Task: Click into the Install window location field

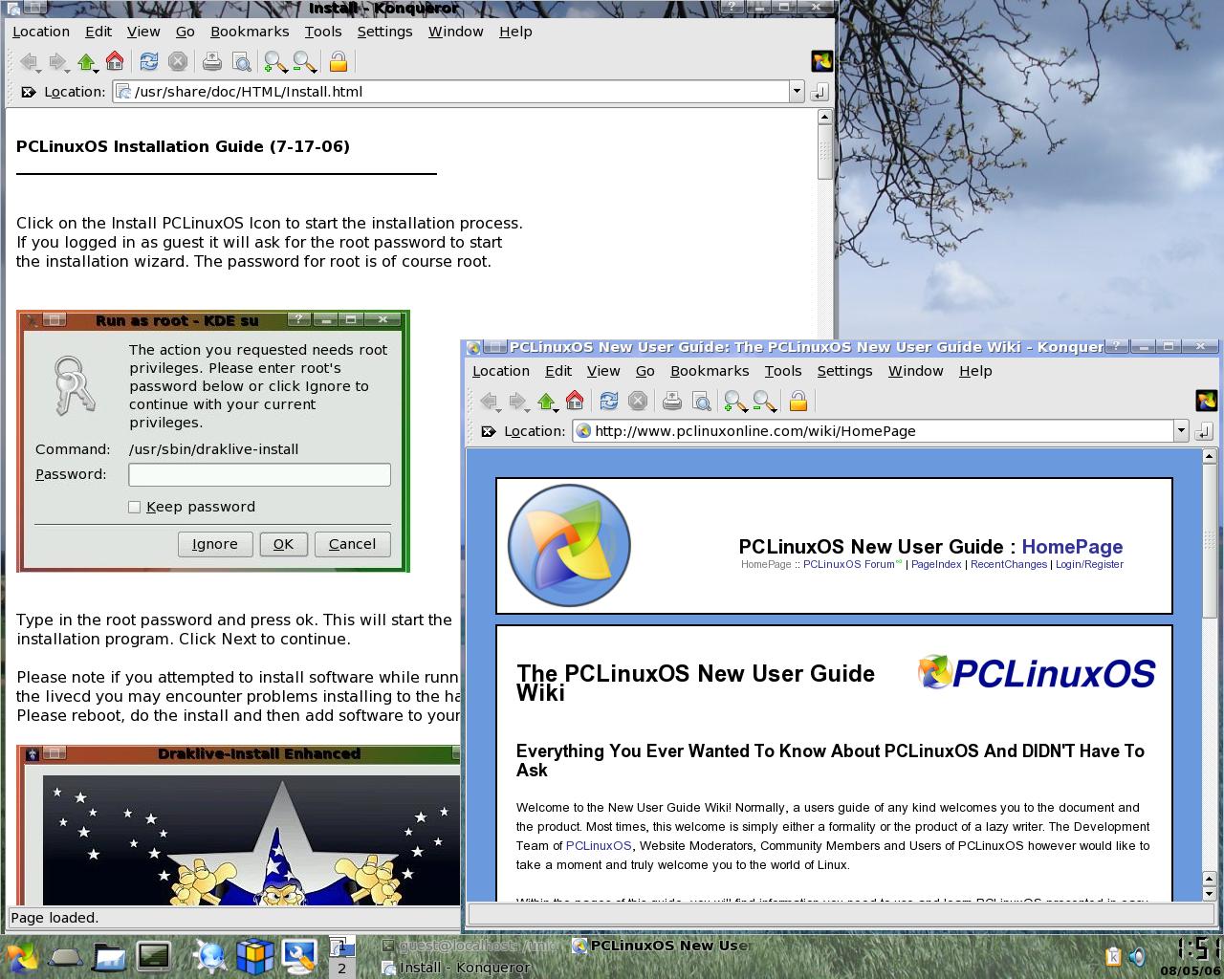Action: point(451,92)
